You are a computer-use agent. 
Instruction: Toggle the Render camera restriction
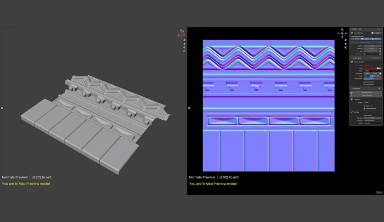click(x=376, y=39)
